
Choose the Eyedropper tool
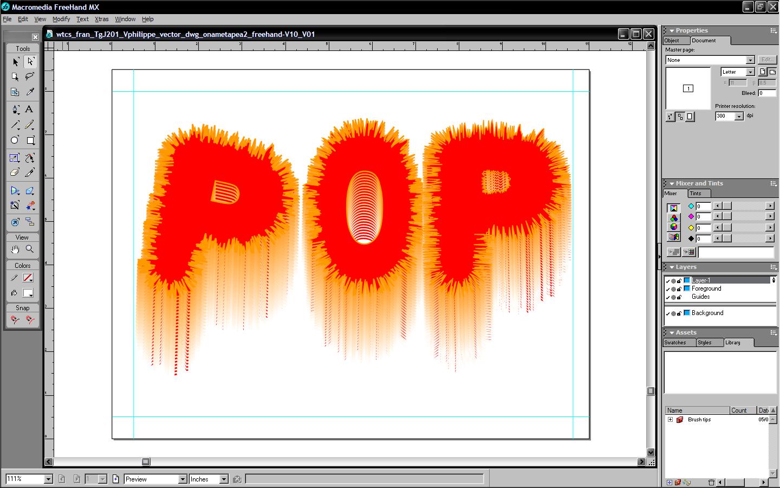[30, 92]
